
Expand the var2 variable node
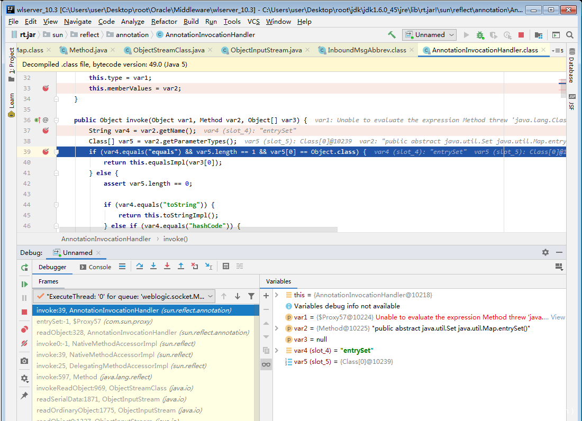pyautogui.click(x=277, y=328)
